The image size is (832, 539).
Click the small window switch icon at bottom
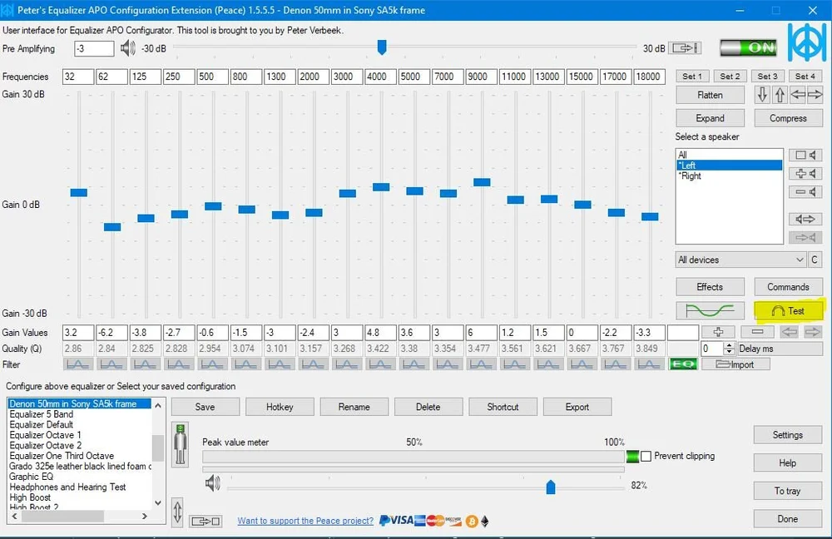coord(206,521)
